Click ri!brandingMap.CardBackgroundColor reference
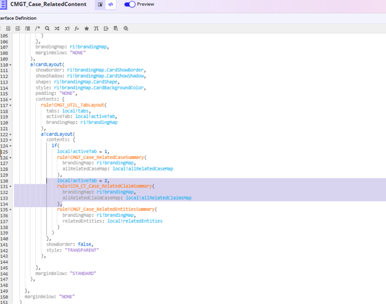Viewport: 386px width, 304px height. tap(99, 88)
